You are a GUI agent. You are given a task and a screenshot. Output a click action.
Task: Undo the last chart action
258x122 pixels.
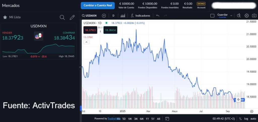pyautogui.click(x=158, y=16)
